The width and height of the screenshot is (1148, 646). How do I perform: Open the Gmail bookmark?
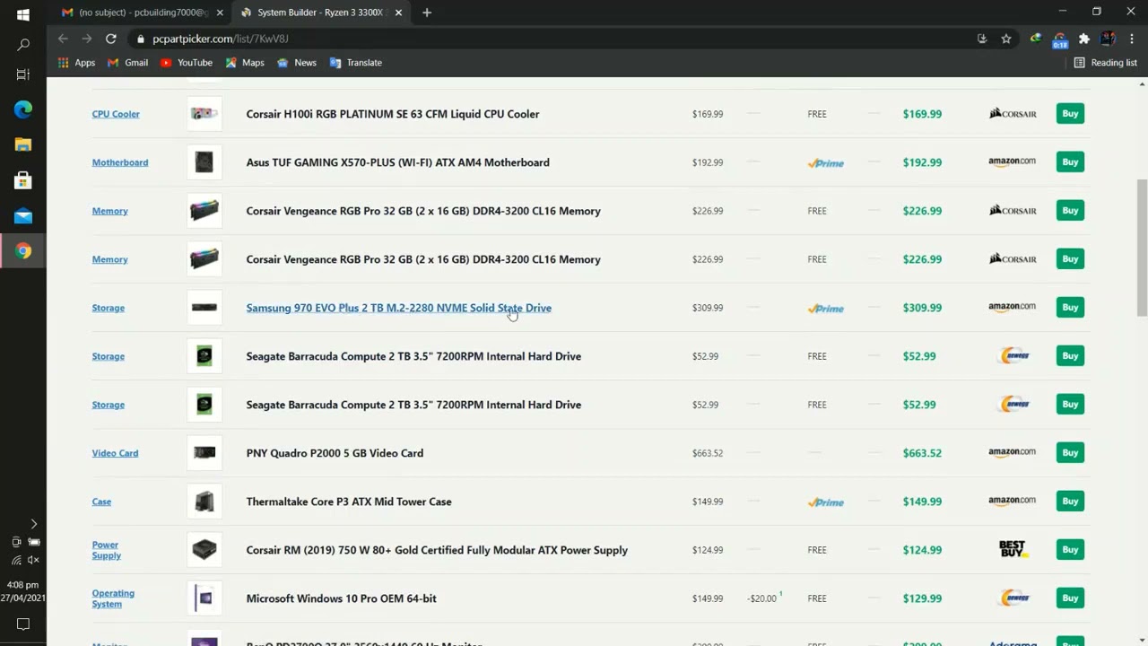click(127, 63)
